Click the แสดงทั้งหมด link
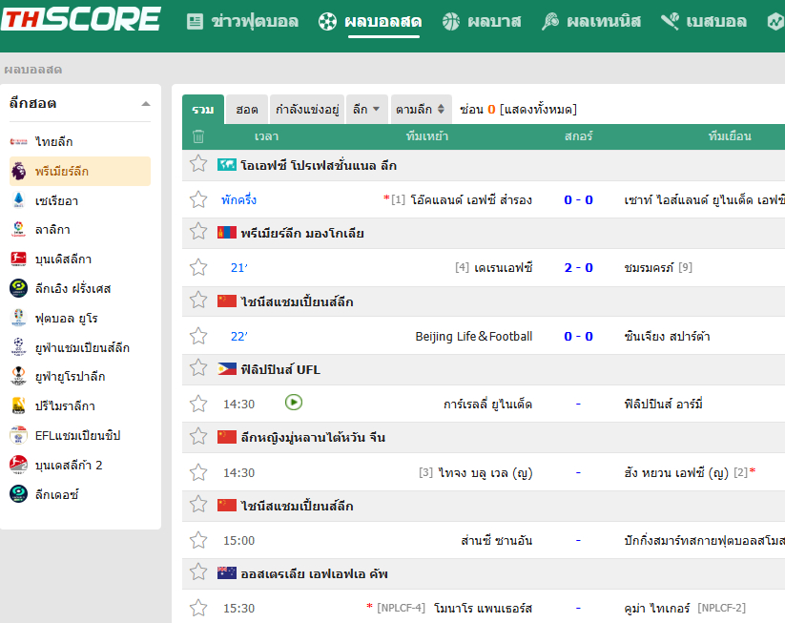 click(538, 109)
